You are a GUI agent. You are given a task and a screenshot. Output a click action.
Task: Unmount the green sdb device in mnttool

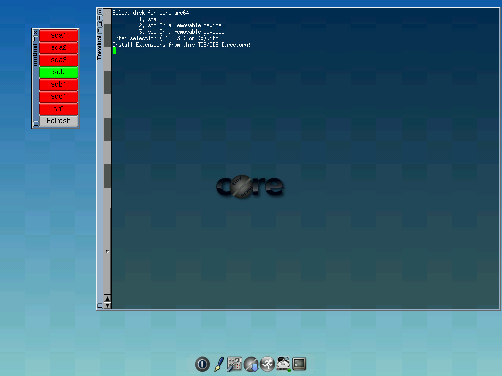[59, 72]
